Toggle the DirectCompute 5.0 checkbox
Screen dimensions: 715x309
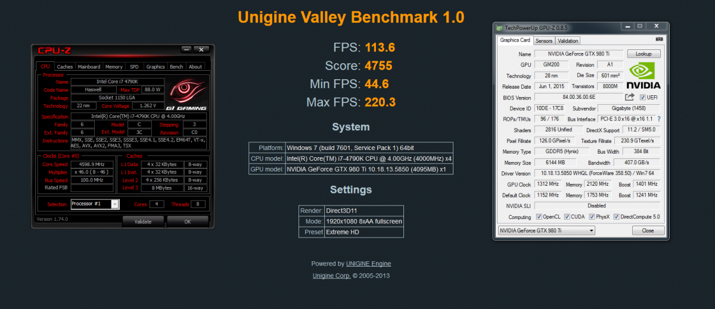[x=616, y=217]
